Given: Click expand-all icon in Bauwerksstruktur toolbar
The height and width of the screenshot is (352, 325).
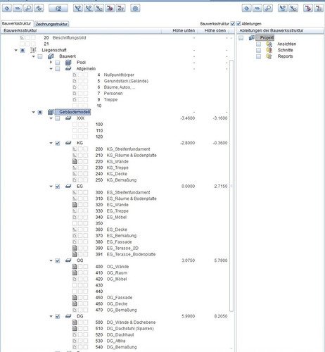Looking at the screenshot, I should [7, 8].
